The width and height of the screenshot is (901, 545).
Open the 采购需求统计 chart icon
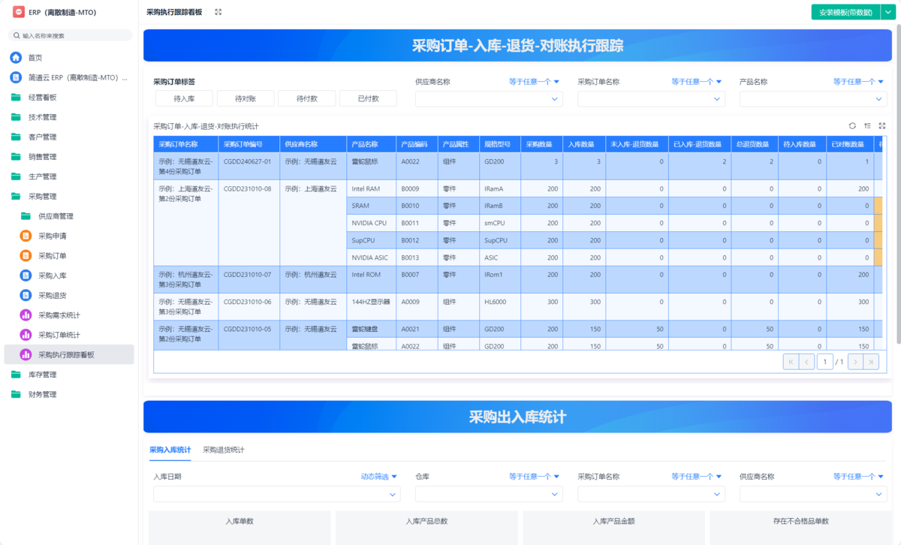click(x=25, y=315)
